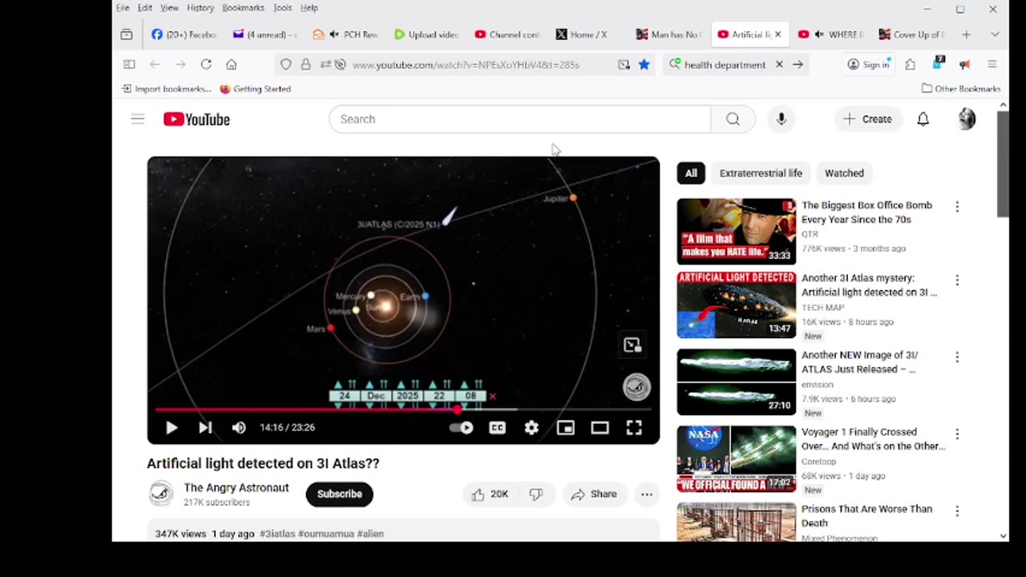This screenshot has height=577, width=1026.
Task: Open the Firefox application menu
Action: 992,64
